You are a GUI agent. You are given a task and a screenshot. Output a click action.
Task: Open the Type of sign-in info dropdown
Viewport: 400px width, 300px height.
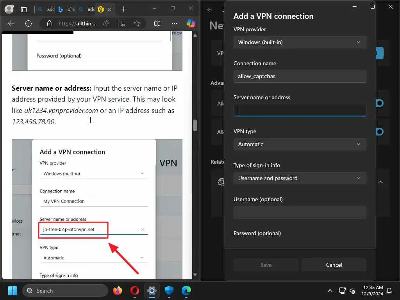(x=300, y=178)
